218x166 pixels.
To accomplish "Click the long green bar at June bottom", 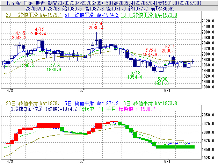I will click(x=175, y=147).
